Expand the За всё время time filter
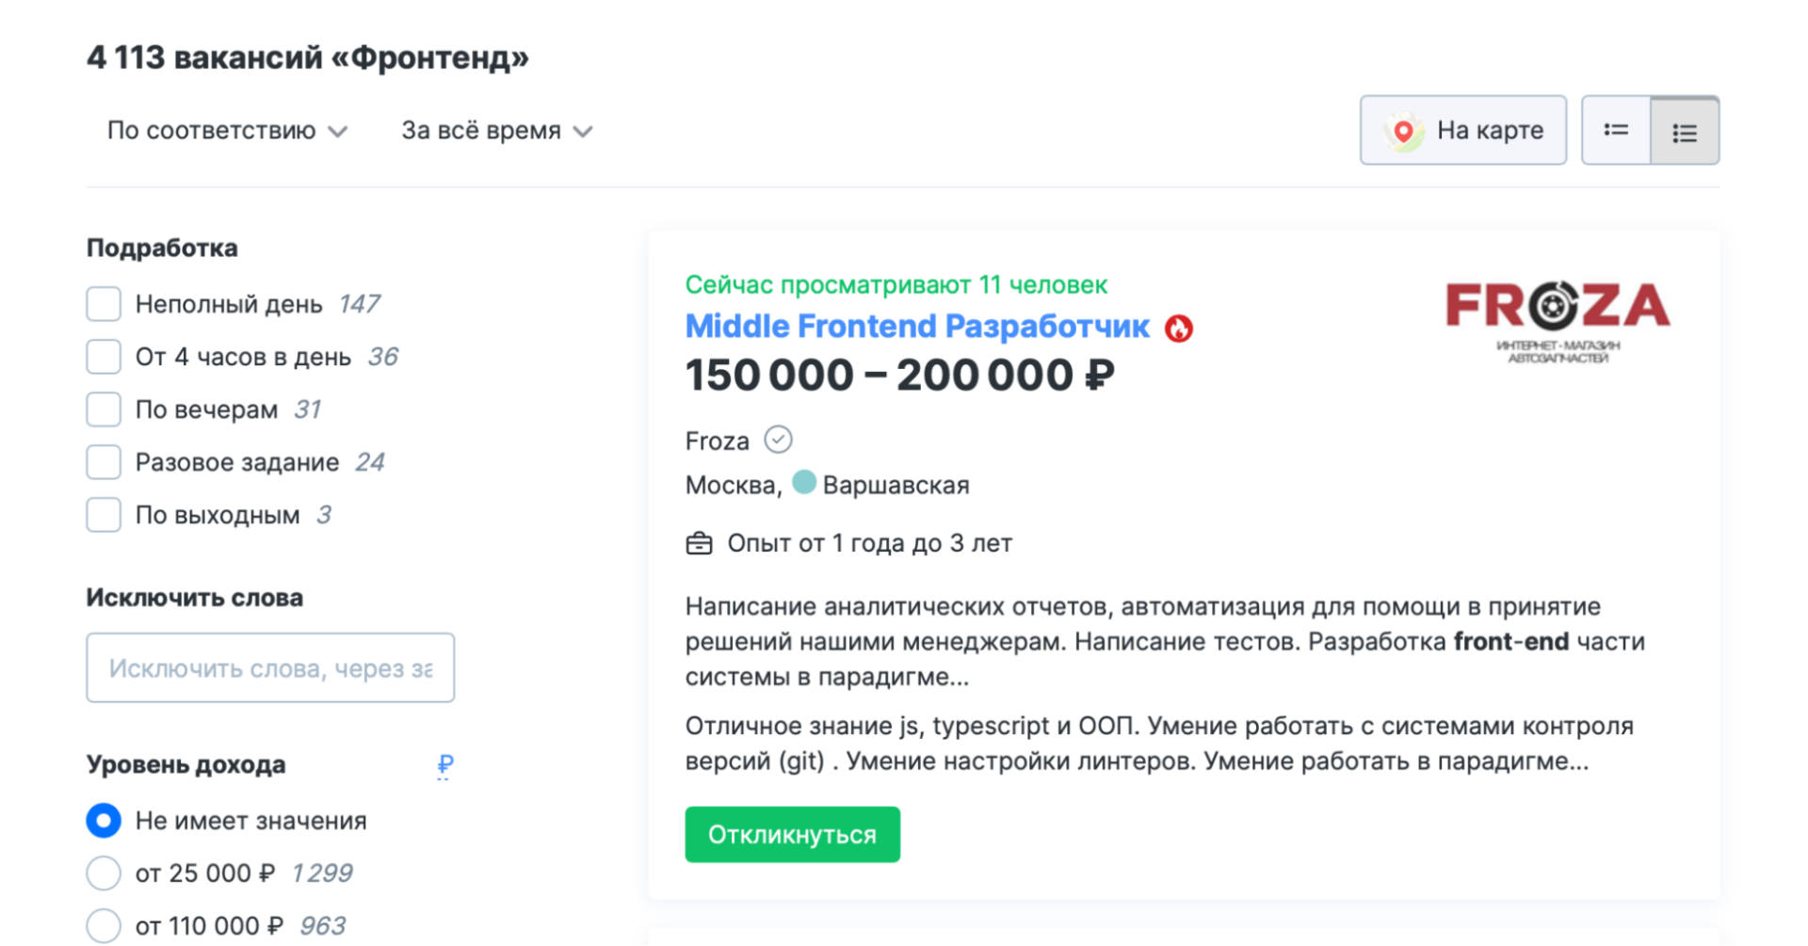Viewport: 1808px width, 946px height. pyautogui.click(x=496, y=130)
